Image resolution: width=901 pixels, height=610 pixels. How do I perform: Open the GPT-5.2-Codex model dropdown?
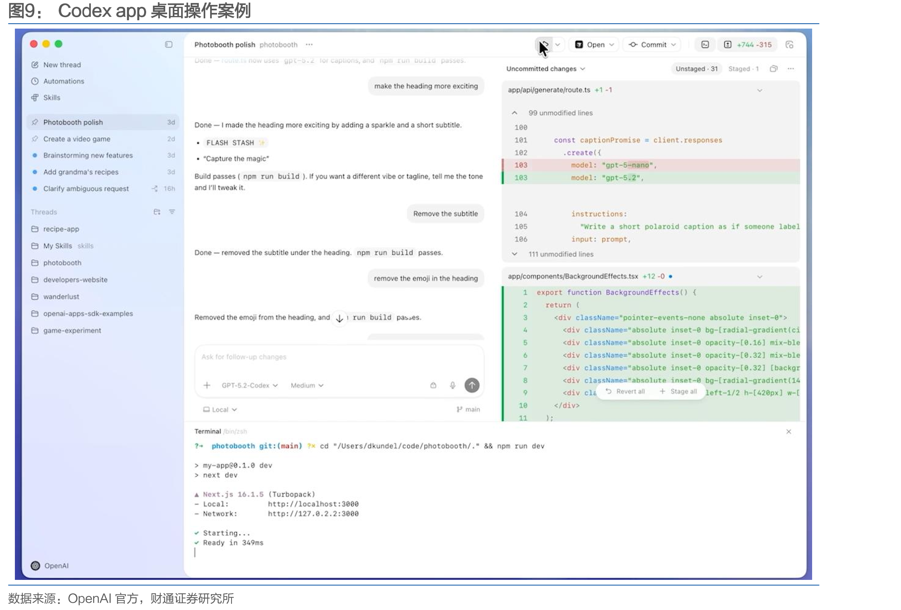point(250,385)
